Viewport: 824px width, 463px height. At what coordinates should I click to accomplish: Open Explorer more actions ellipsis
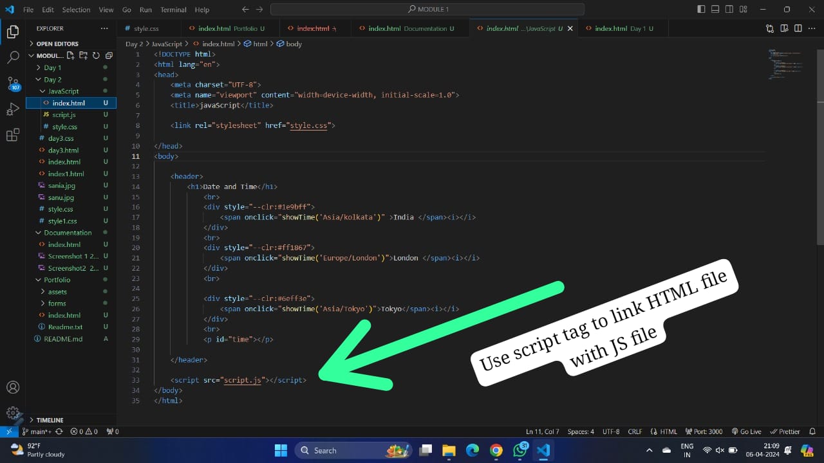(x=104, y=28)
